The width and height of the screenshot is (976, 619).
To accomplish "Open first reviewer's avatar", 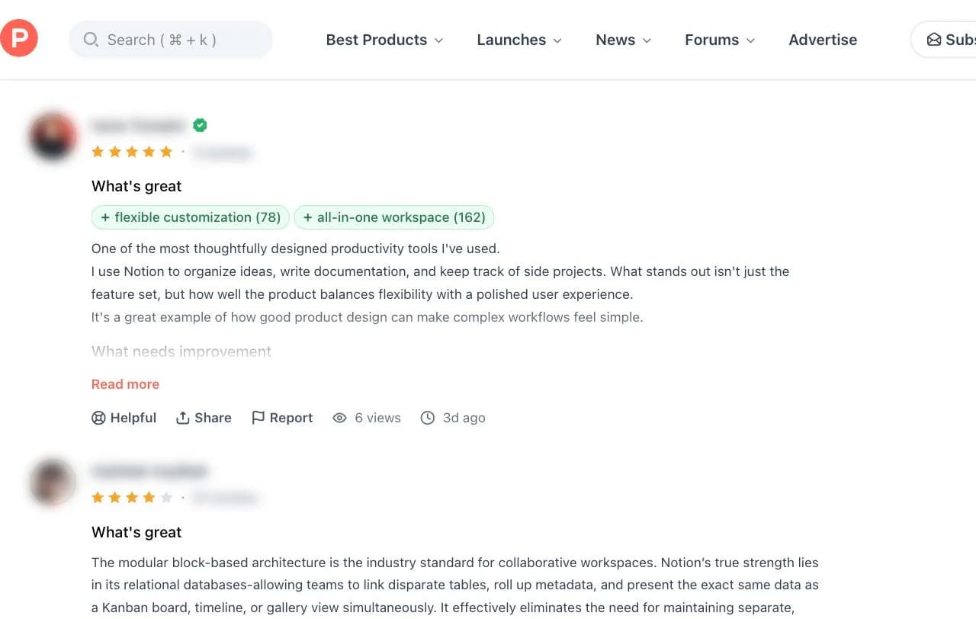I will click(53, 136).
